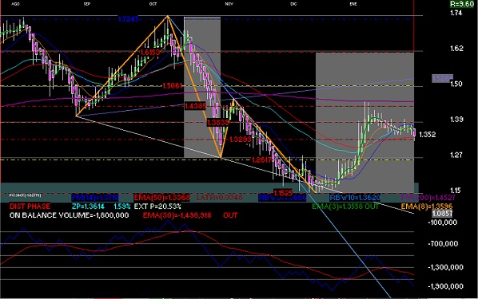The width and height of the screenshot is (478, 299).
Task: Click the 1.3293 level label
Action: tap(240, 140)
